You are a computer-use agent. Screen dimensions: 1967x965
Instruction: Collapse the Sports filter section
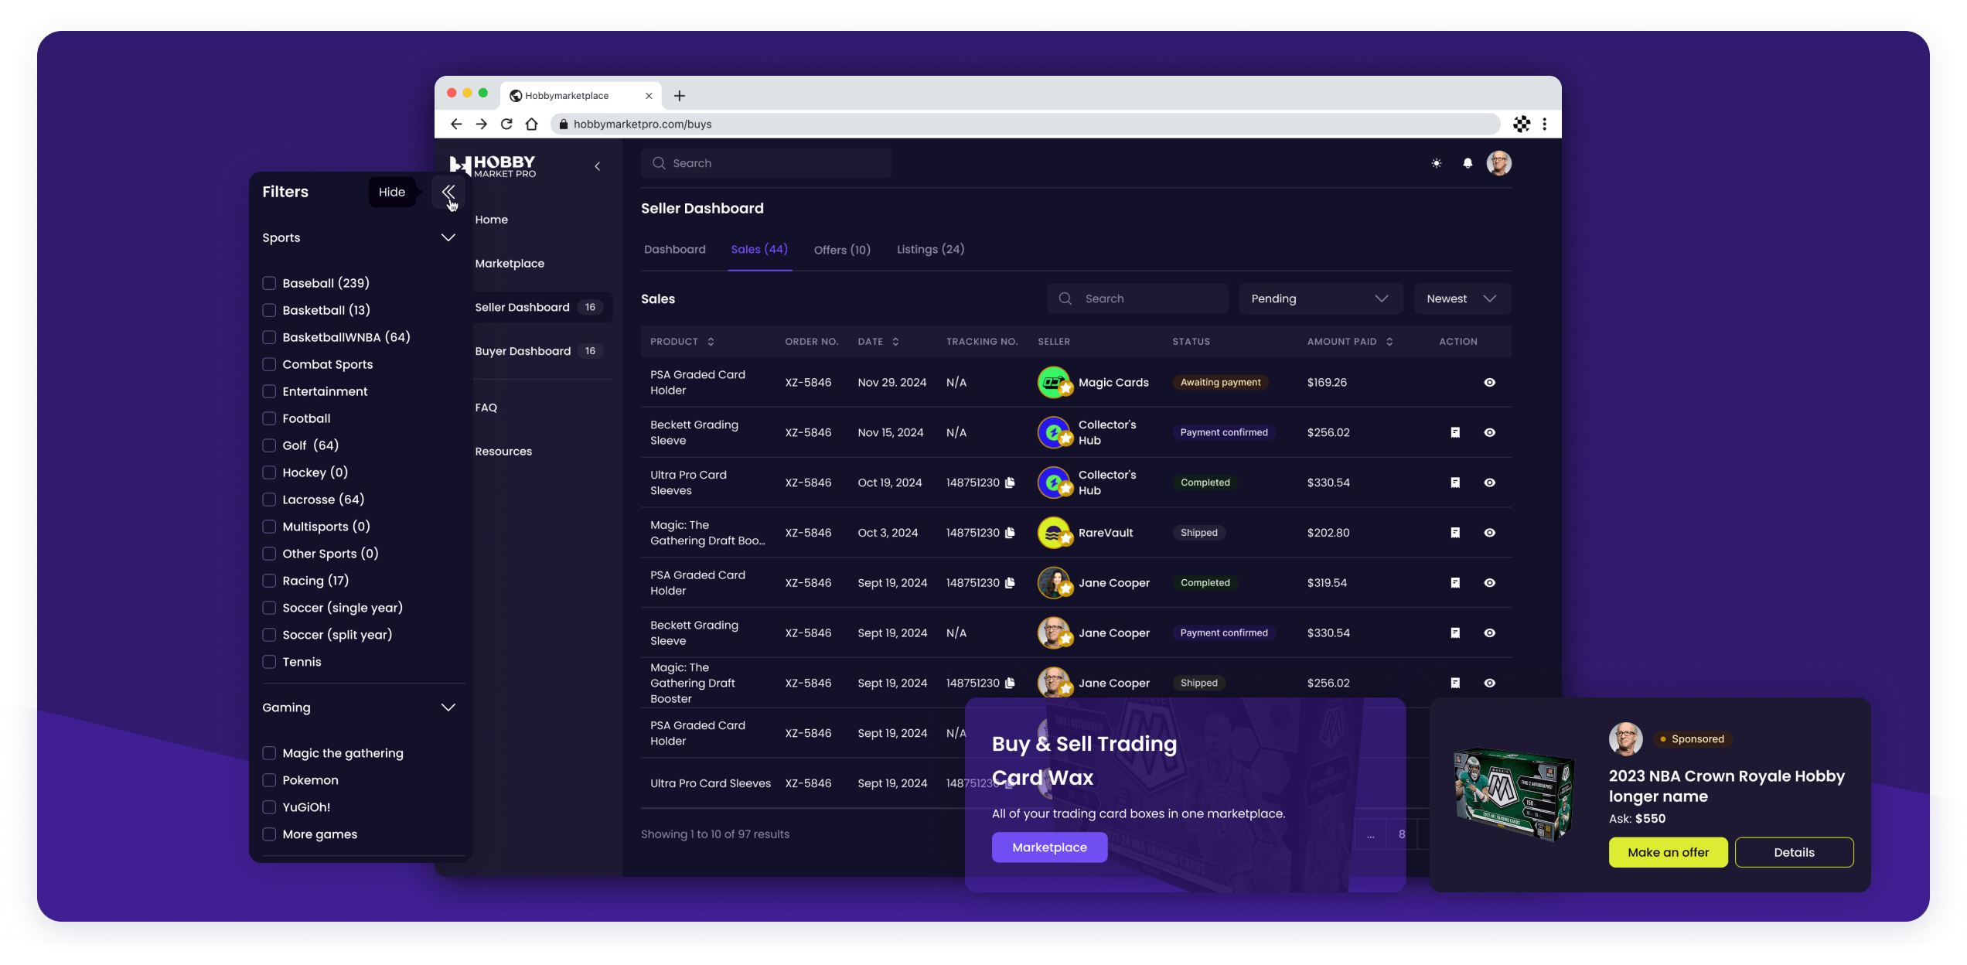[x=448, y=237]
